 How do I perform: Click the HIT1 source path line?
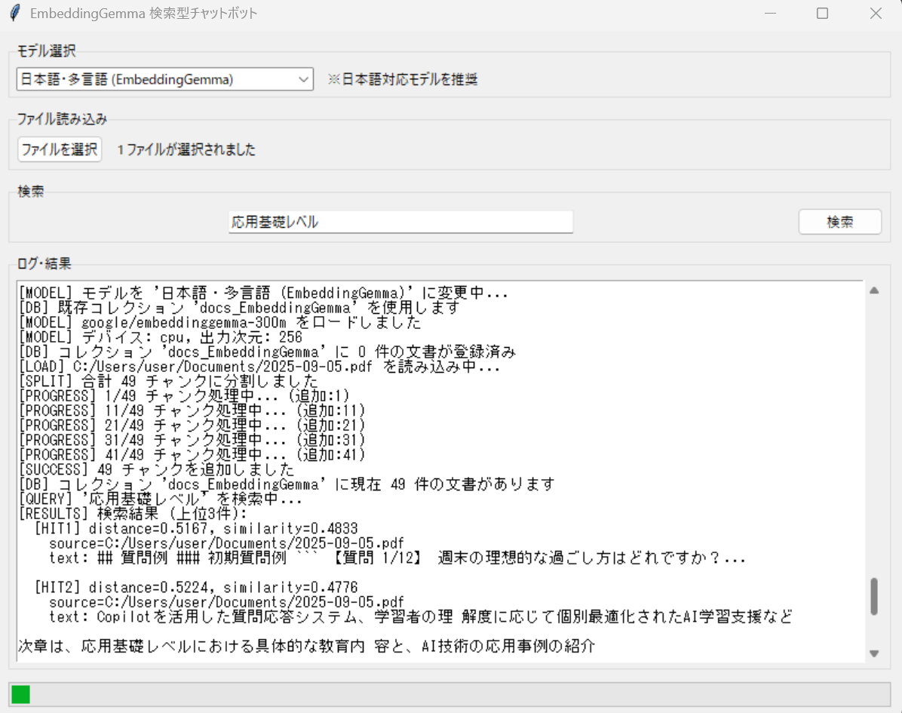point(227,542)
